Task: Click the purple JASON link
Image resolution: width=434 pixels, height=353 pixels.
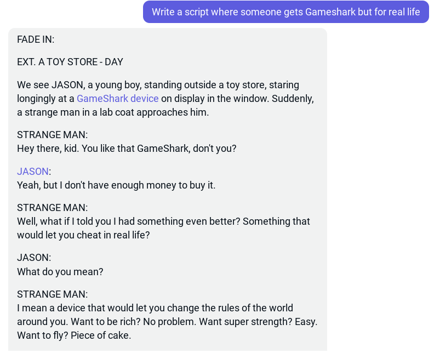Action: point(33,172)
